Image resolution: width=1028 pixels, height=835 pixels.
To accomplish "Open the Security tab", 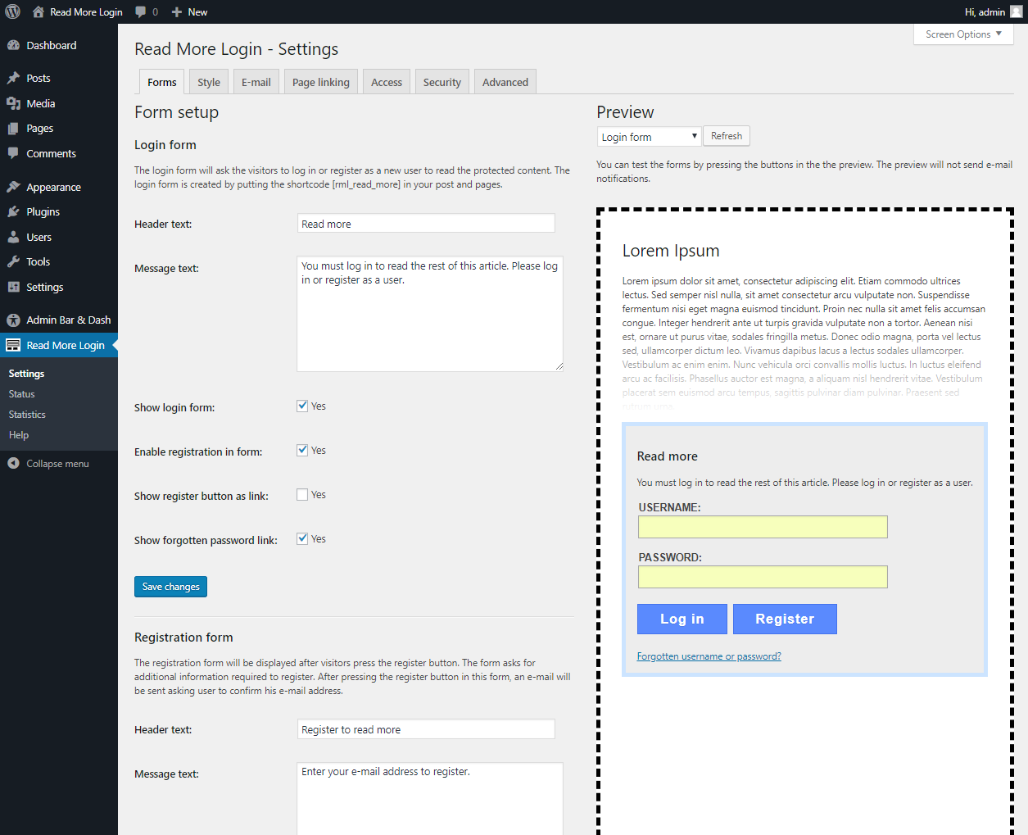I will tap(442, 82).
